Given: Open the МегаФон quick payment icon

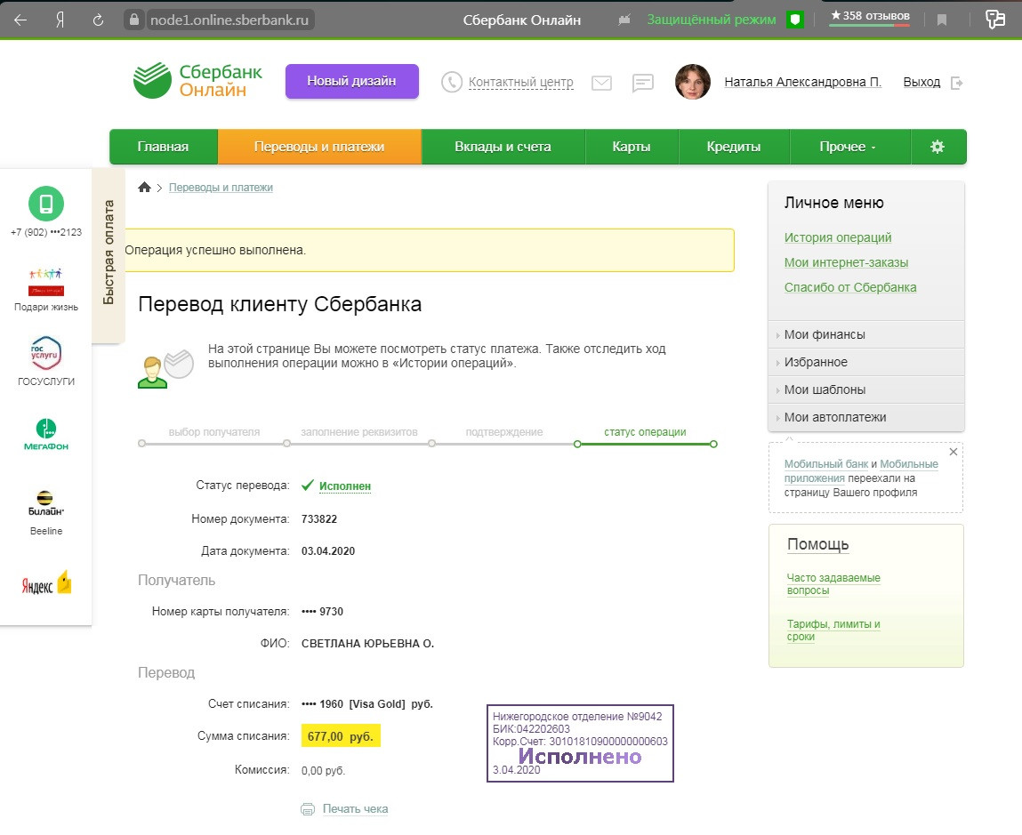Looking at the screenshot, I should tap(46, 435).
